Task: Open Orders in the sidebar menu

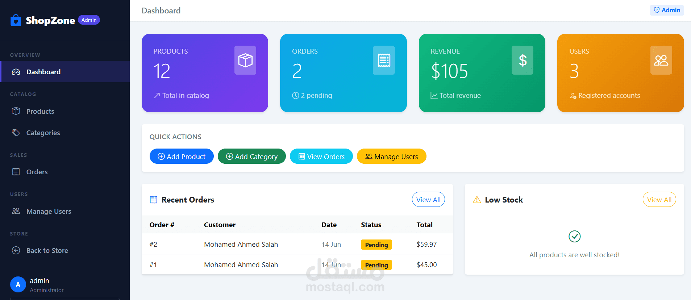Action: [65, 172]
